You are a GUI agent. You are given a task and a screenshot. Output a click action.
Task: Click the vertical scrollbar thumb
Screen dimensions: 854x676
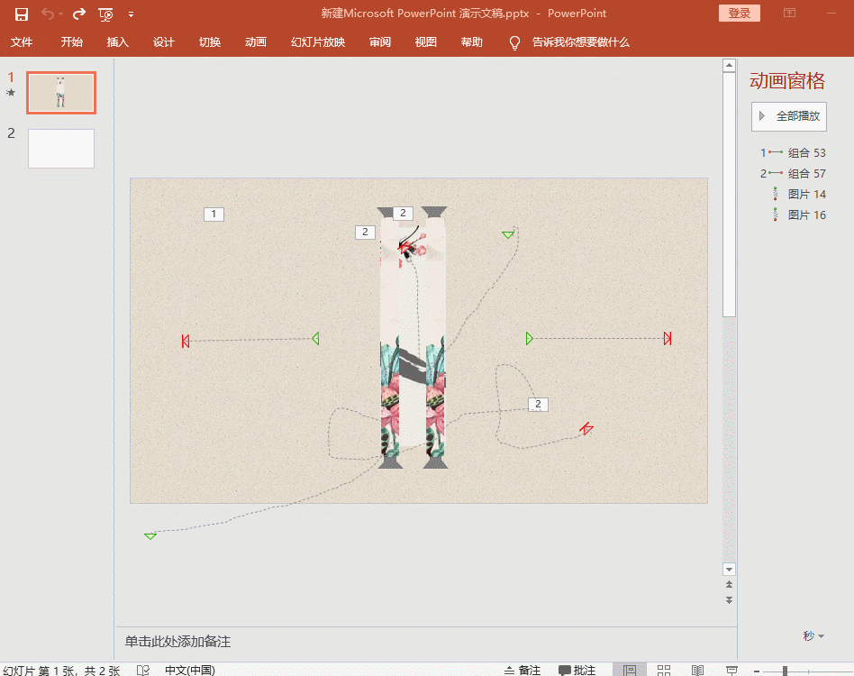[730, 195]
